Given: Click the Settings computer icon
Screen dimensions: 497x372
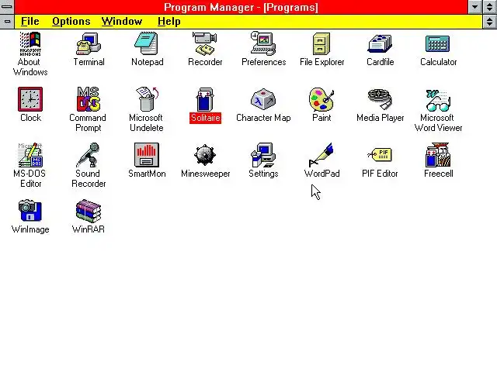Looking at the screenshot, I should 263,155.
